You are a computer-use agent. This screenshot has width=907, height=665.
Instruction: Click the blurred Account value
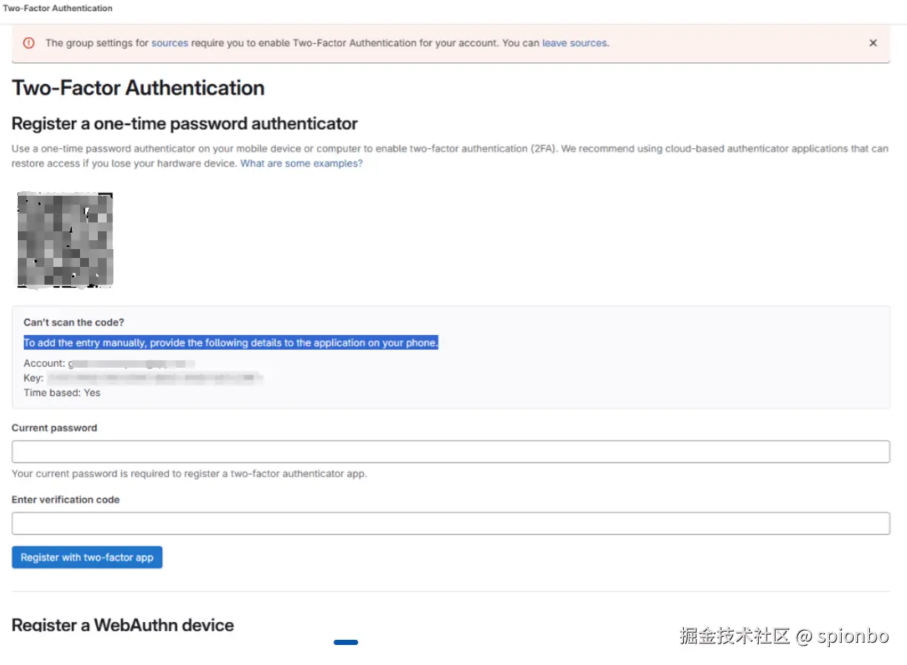coord(132,363)
